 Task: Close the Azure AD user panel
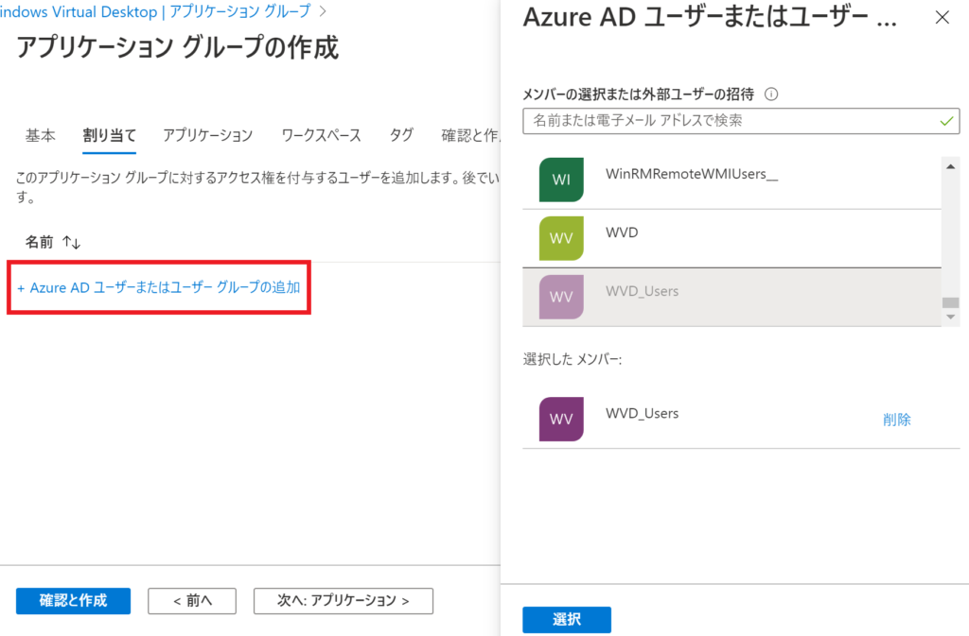942,17
